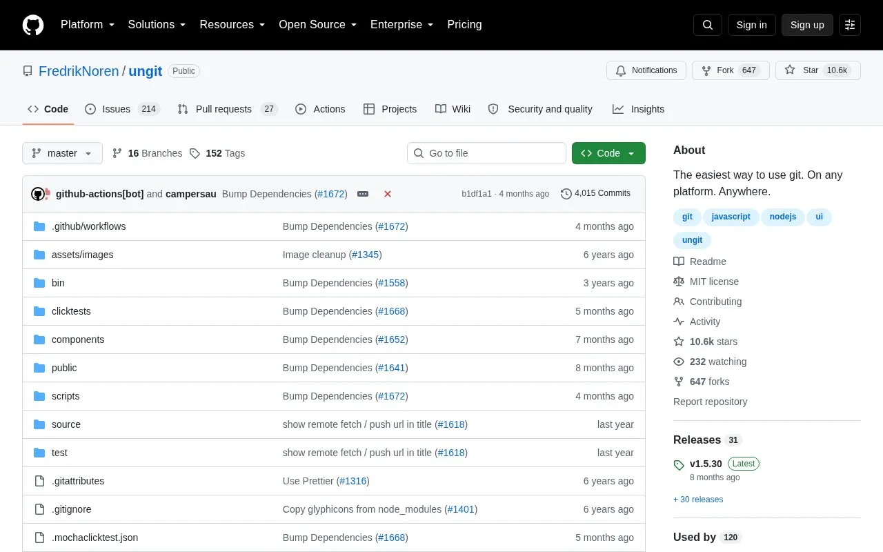Expand the Resources menu
This screenshot has width=883, height=552.
(x=232, y=25)
